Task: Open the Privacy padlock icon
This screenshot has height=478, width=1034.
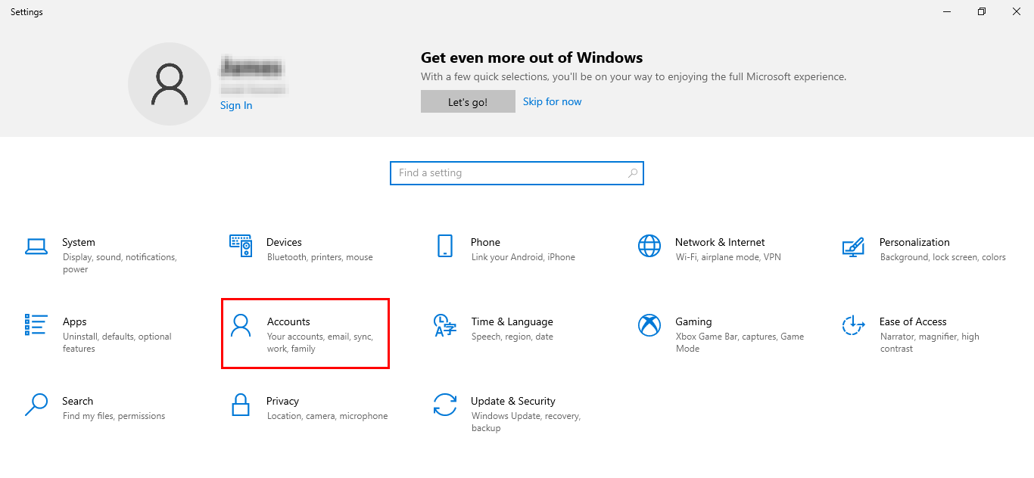Action: (241, 405)
